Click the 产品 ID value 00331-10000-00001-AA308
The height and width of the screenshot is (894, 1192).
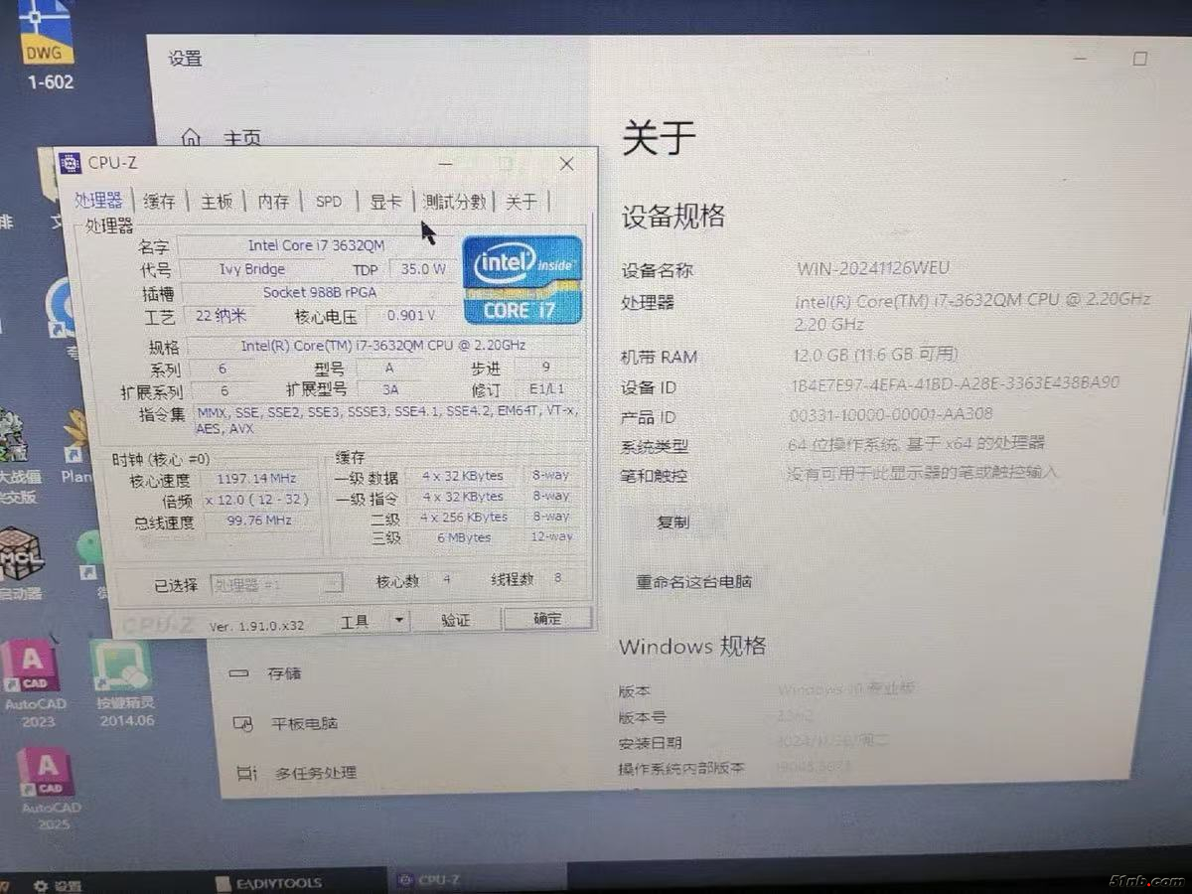click(891, 414)
